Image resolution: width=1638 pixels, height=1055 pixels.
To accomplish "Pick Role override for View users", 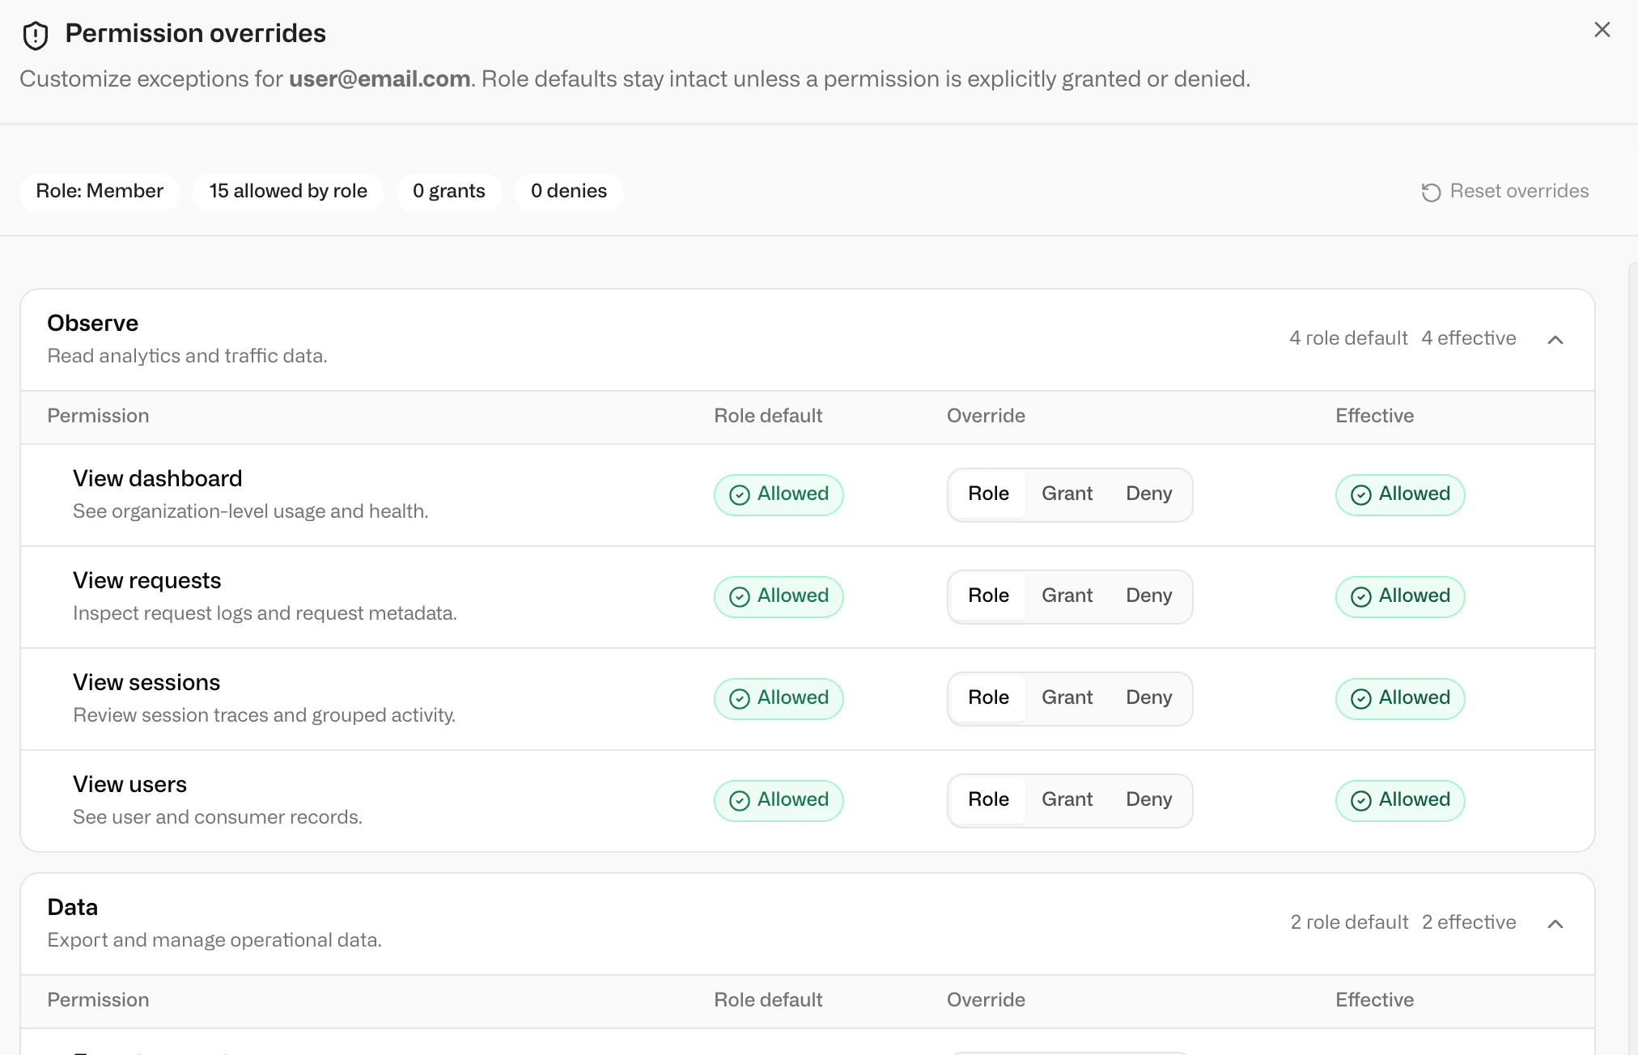I will (x=988, y=800).
